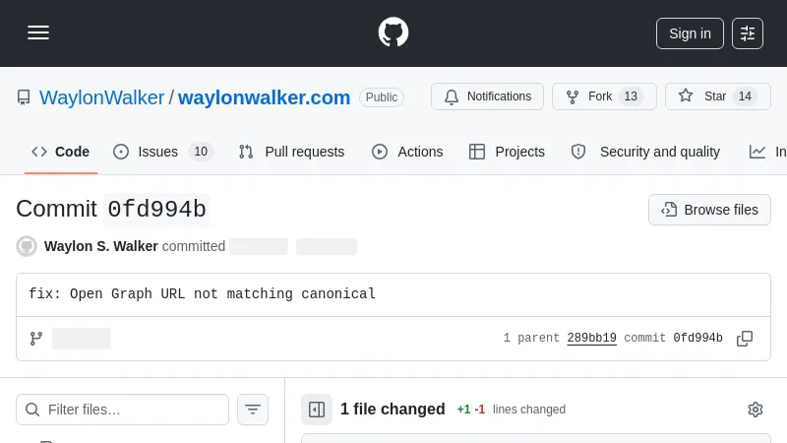Open the Pull requests tab

click(292, 152)
